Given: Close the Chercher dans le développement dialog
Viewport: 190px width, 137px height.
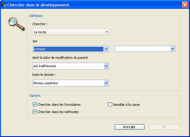Looking at the screenshot, I should point(185,5).
